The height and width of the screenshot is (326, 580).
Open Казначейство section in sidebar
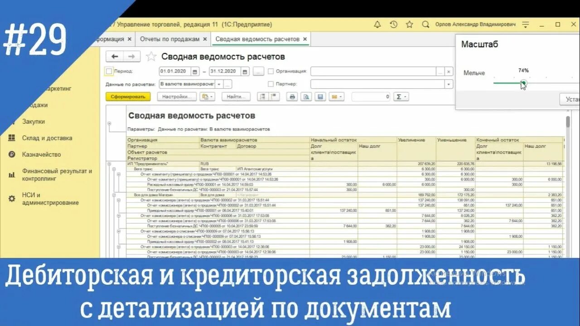41,154
